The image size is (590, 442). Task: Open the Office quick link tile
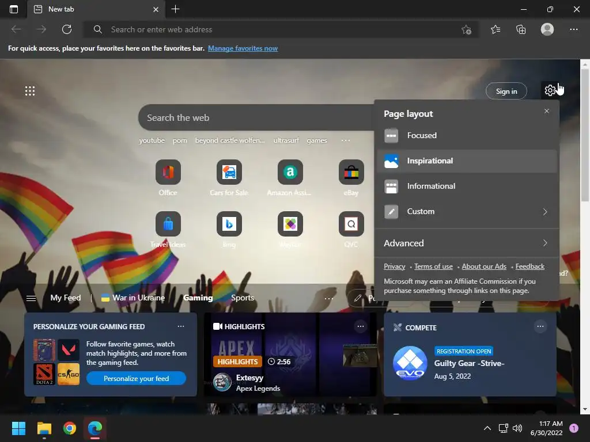[168, 177]
